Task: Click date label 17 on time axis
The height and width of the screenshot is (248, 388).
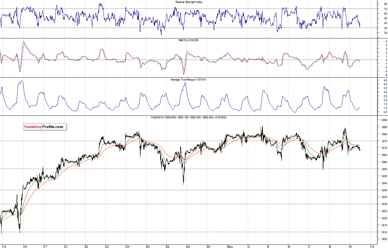Action: tap(46, 246)
